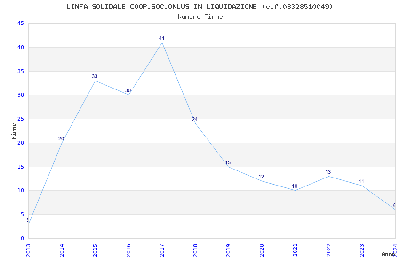Click the data label 12 for 2020
Screen dimensions: 400x259
(x=261, y=177)
